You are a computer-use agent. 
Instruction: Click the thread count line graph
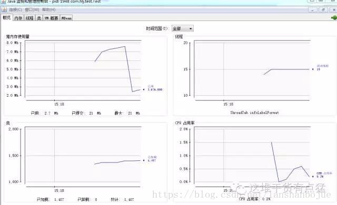[287, 71]
